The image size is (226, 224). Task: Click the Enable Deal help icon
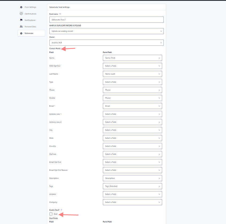61,210
